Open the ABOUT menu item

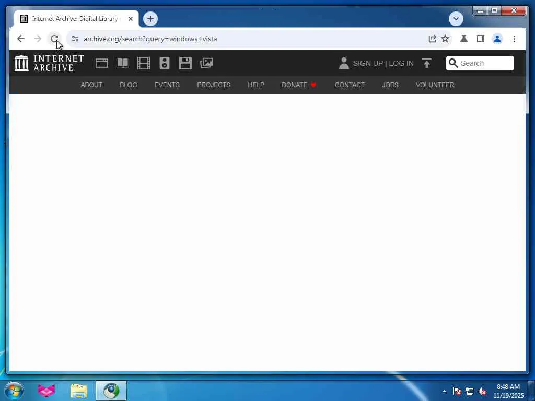point(91,85)
